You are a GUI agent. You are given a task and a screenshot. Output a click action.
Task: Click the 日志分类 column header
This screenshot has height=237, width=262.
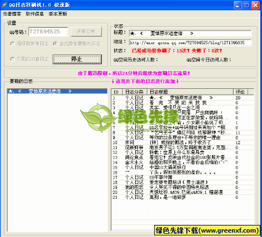(135, 92)
